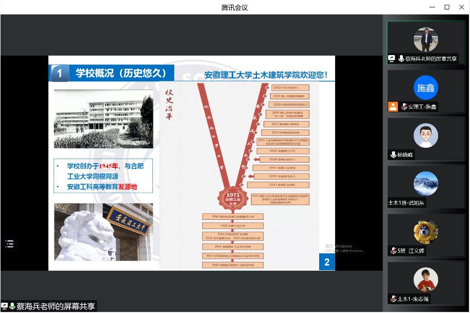The image size is (470, 313).
Task: Click green microphone icon in bottom-left status label
Action: 12,307
